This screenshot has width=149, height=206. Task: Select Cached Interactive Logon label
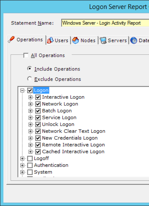point(73,152)
